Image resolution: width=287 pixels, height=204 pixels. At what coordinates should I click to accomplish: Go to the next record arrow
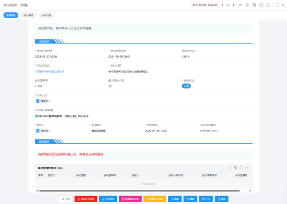(233, 5)
